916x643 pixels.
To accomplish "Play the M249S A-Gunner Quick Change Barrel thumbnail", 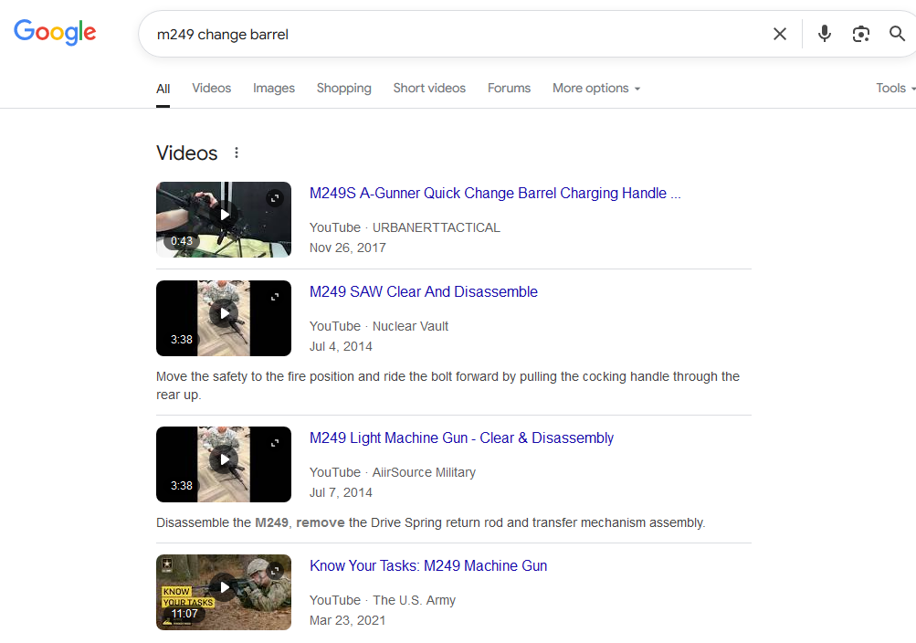I will click(224, 219).
